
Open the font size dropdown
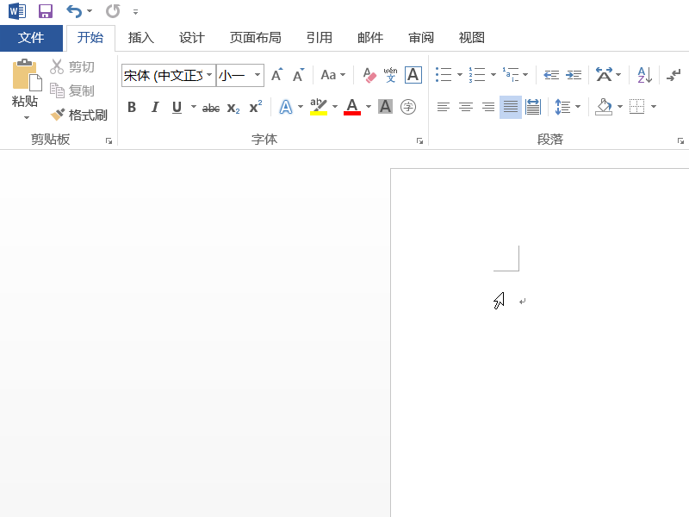coord(258,75)
